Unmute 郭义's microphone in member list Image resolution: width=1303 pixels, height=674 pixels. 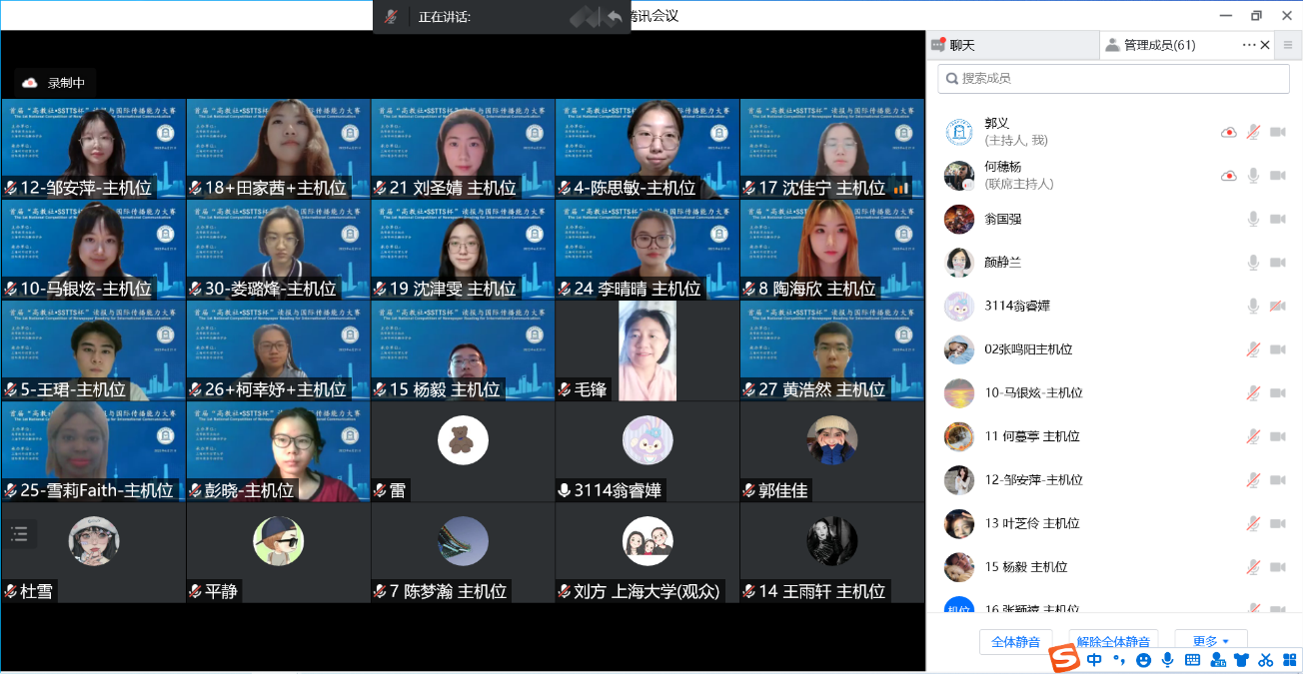pyautogui.click(x=1253, y=132)
